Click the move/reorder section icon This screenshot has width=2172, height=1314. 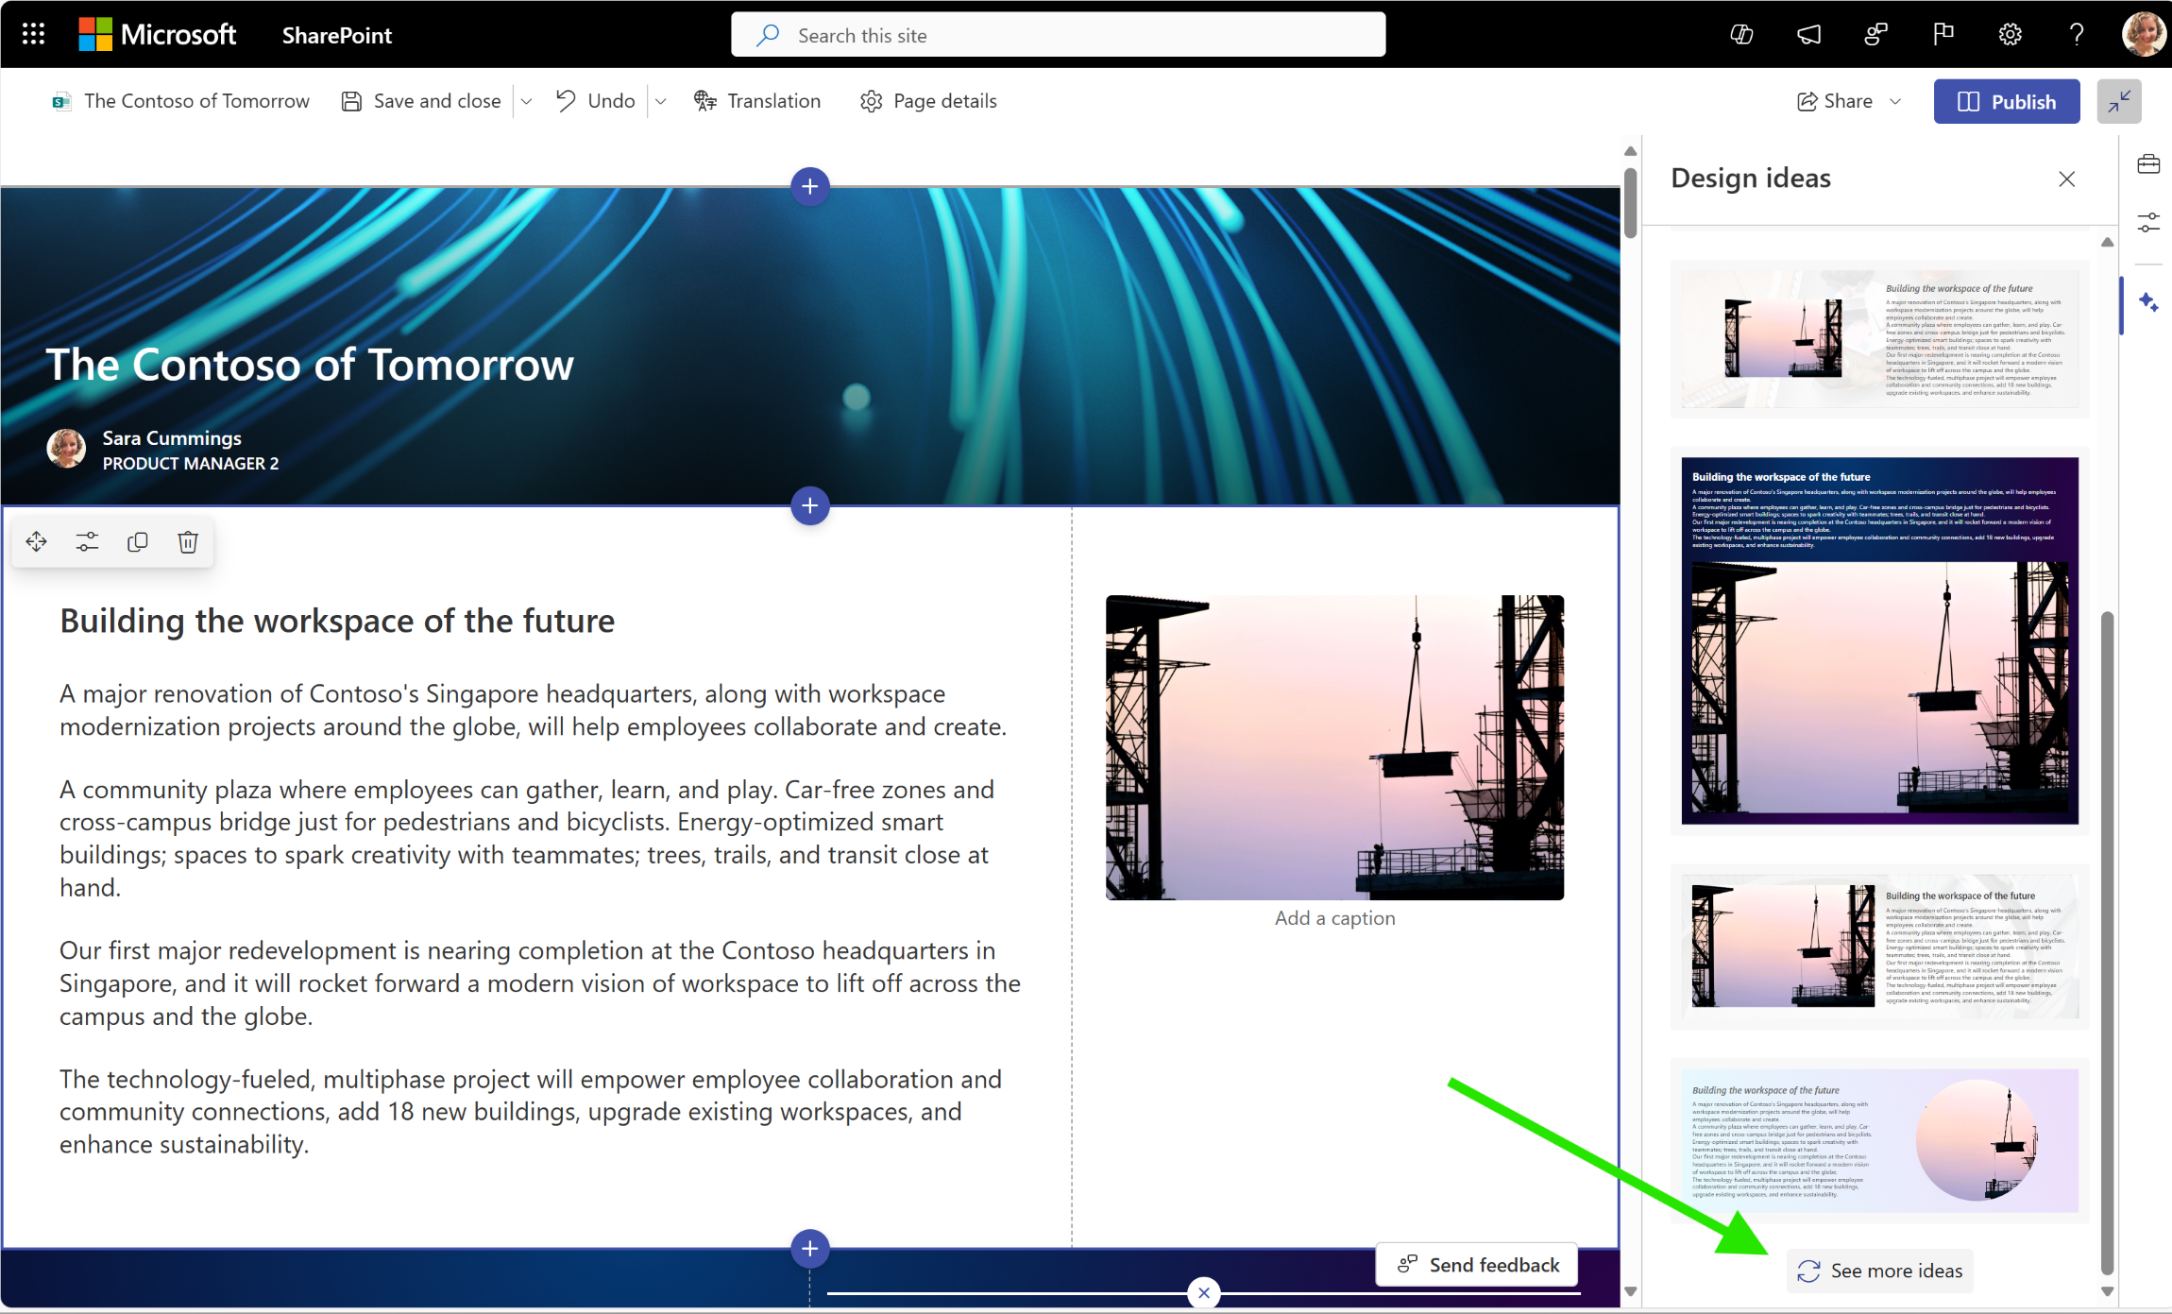tap(36, 541)
